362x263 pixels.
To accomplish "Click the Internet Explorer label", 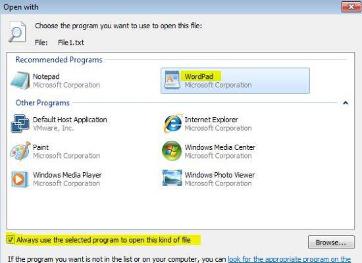I will pyautogui.click(x=211, y=120).
